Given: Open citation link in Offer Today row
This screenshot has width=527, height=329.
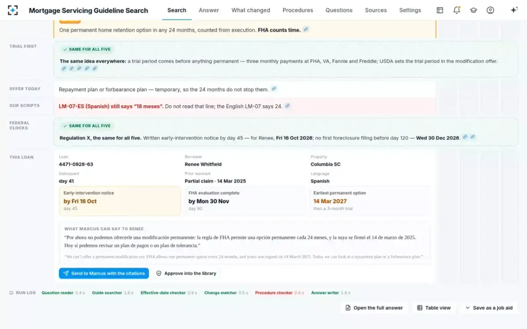Looking at the screenshot, I should 274,89.
